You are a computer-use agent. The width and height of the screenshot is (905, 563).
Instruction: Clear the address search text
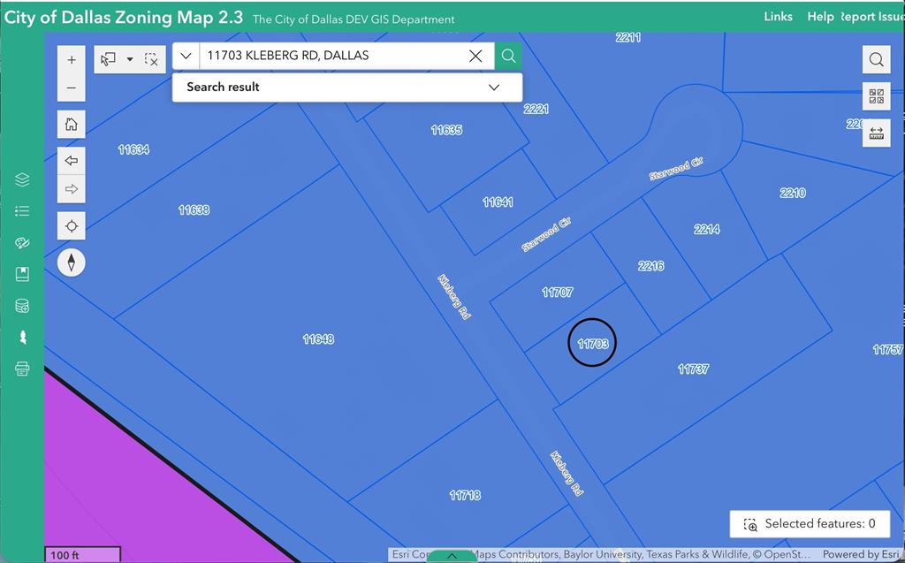(475, 56)
